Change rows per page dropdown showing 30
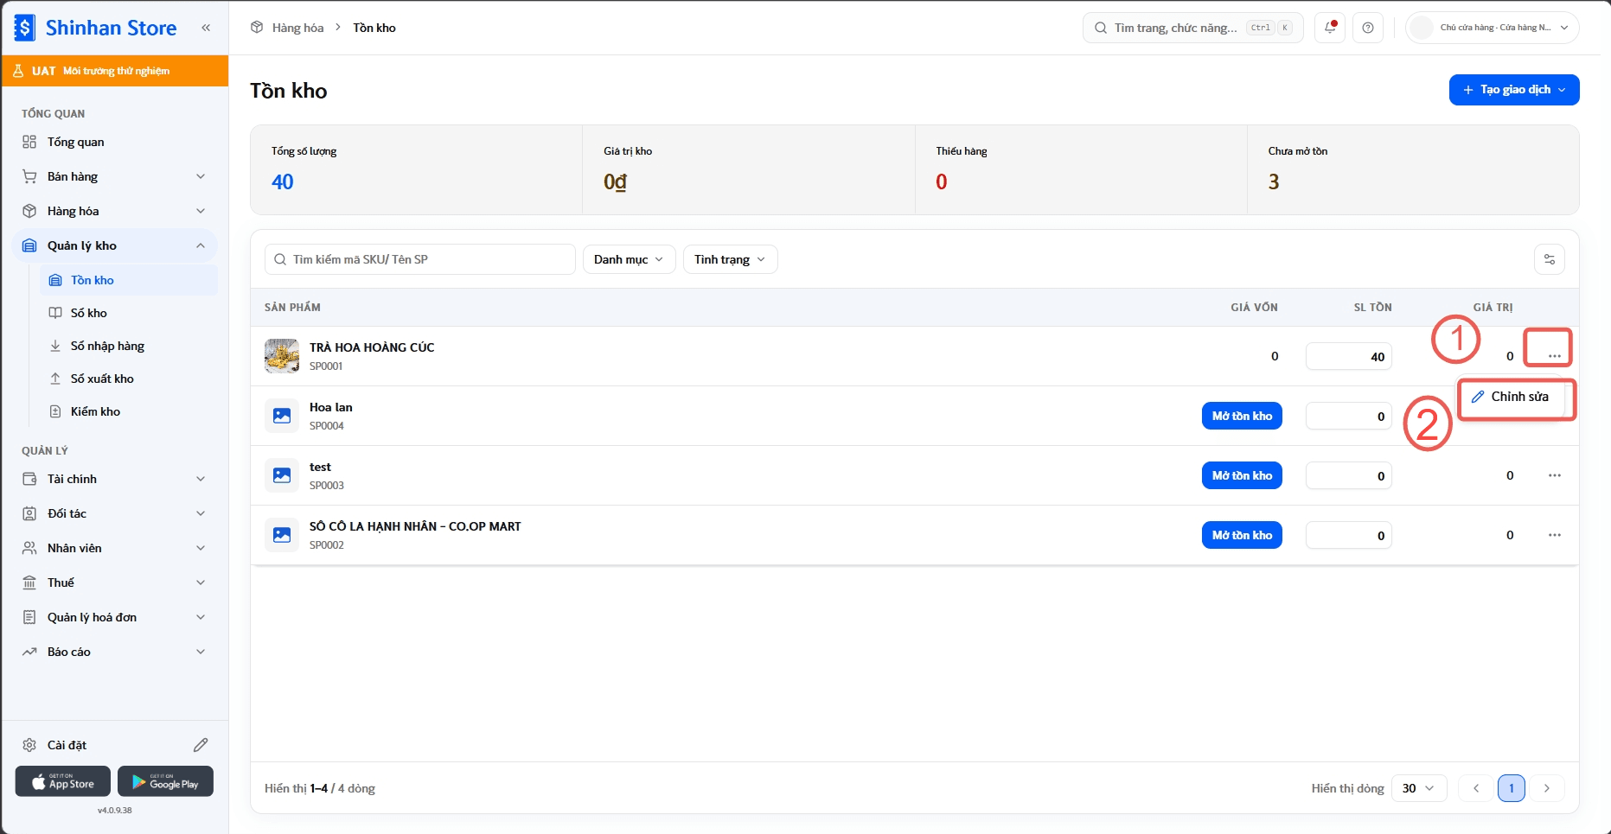This screenshot has height=834, width=1611. tap(1419, 788)
